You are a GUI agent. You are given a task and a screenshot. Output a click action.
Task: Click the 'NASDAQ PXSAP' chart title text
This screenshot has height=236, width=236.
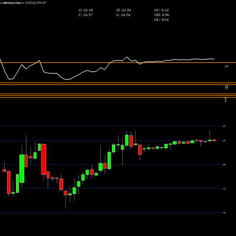point(35,3)
